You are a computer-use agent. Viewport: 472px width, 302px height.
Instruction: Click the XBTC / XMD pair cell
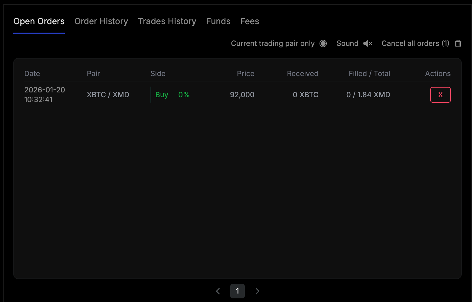click(108, 95)
